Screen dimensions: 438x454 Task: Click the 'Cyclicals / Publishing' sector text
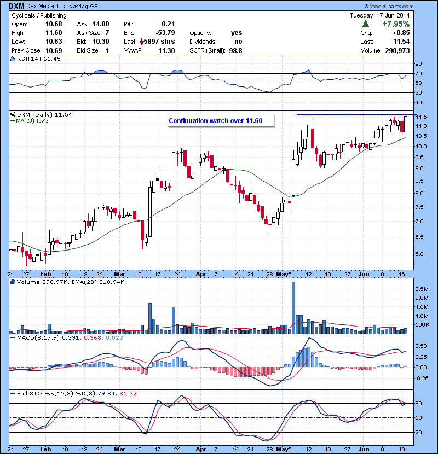(x=39, y=15)
